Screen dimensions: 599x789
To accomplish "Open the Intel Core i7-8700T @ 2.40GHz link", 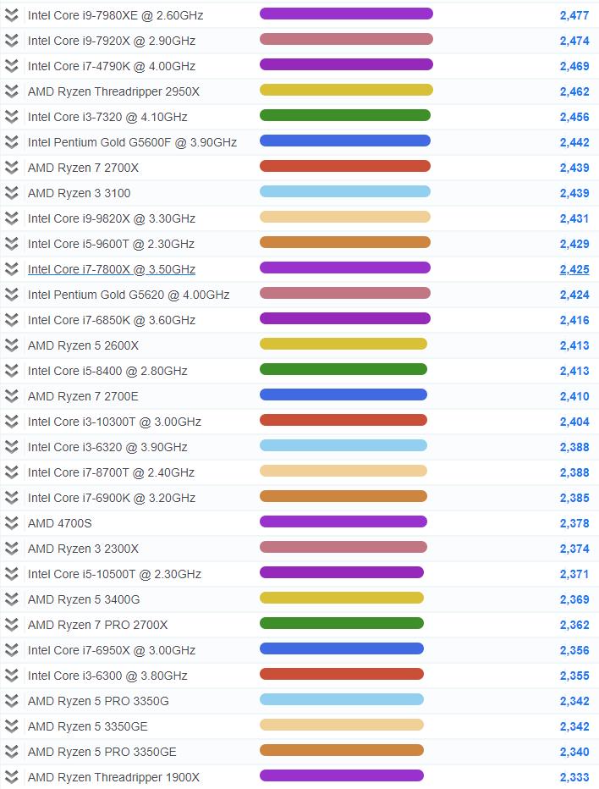I will [111, 472].
